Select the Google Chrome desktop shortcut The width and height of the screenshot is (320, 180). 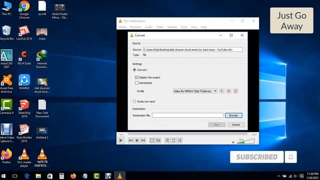pyautogui.click(x=24, y=9)
